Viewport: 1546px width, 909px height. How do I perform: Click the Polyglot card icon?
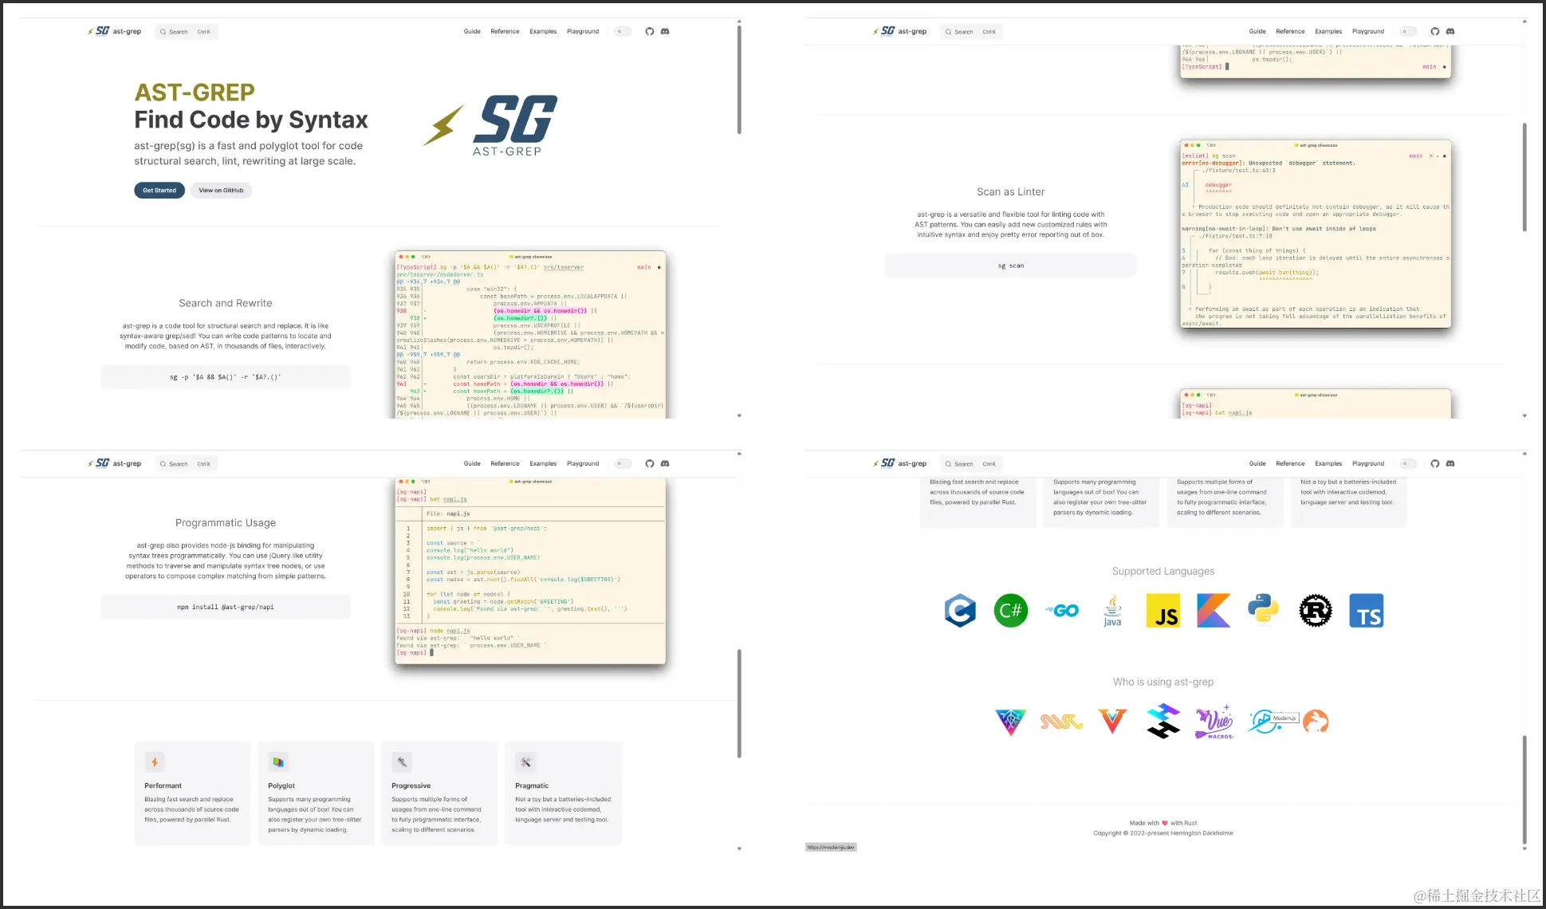[x=278, y=762]
